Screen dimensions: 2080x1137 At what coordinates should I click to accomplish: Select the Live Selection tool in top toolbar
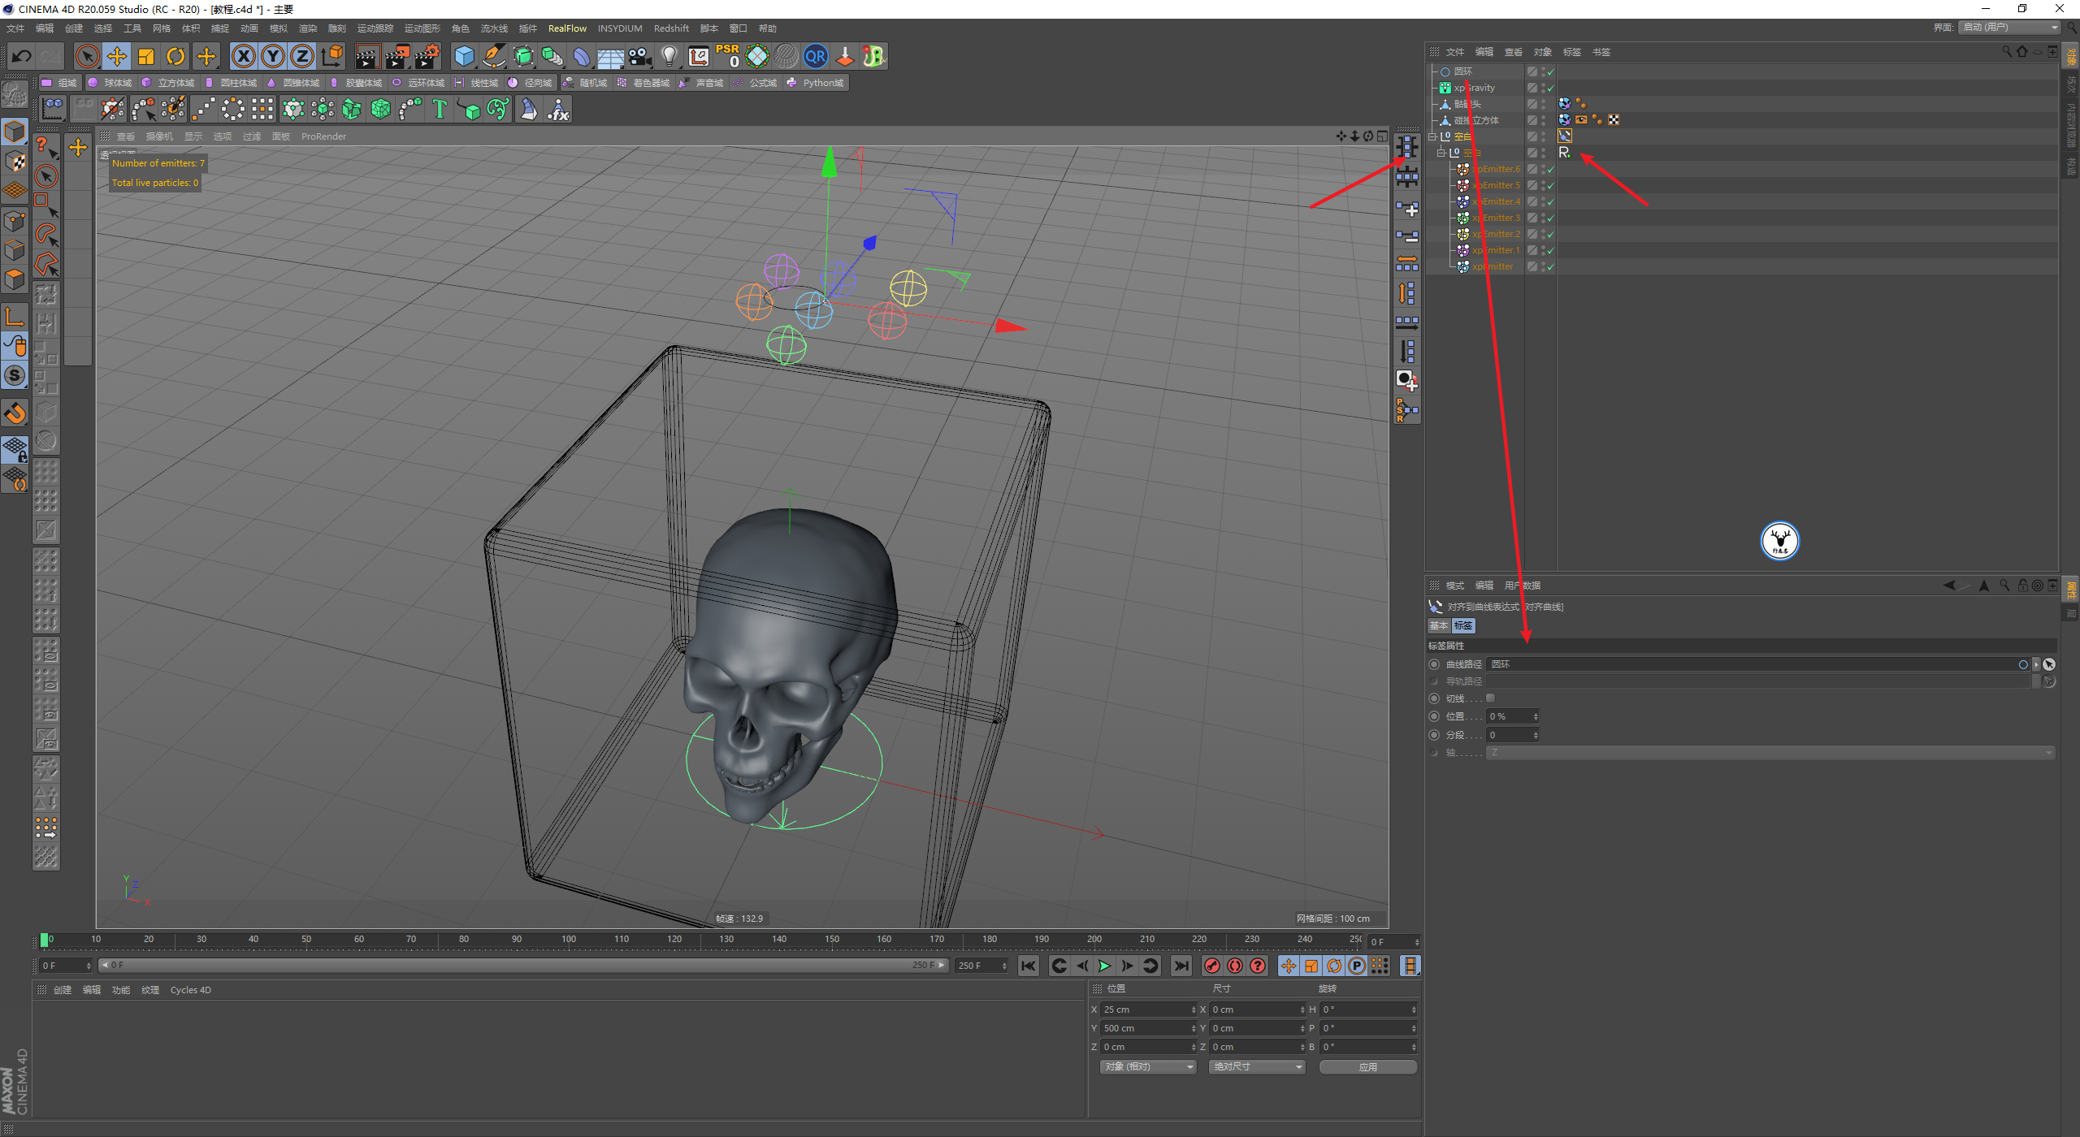tap(87, 56)
